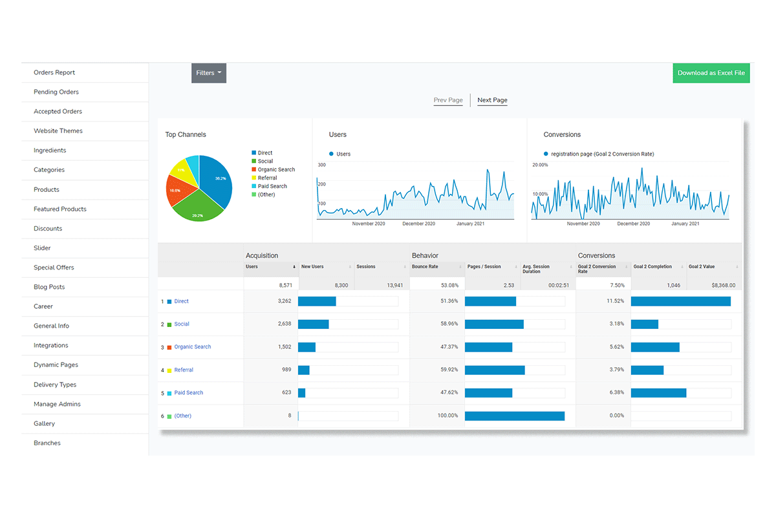Sort by New Users column header
The height and width of the screenshot is (517, 776).
click(x=312, y=266)
